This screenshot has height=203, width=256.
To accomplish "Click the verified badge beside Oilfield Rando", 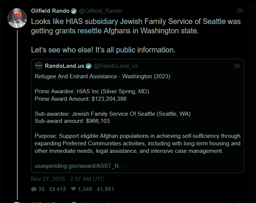I will (73, 11).
